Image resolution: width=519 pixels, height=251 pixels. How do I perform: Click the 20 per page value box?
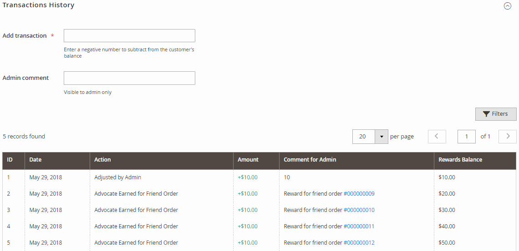363,137
